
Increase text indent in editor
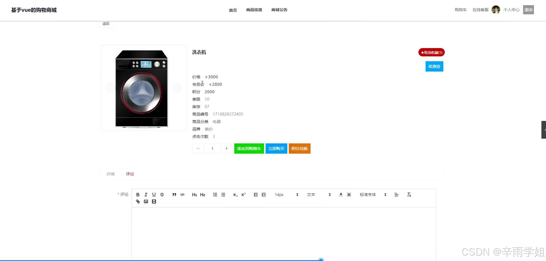pyautogui.click(x=264, y=195)
